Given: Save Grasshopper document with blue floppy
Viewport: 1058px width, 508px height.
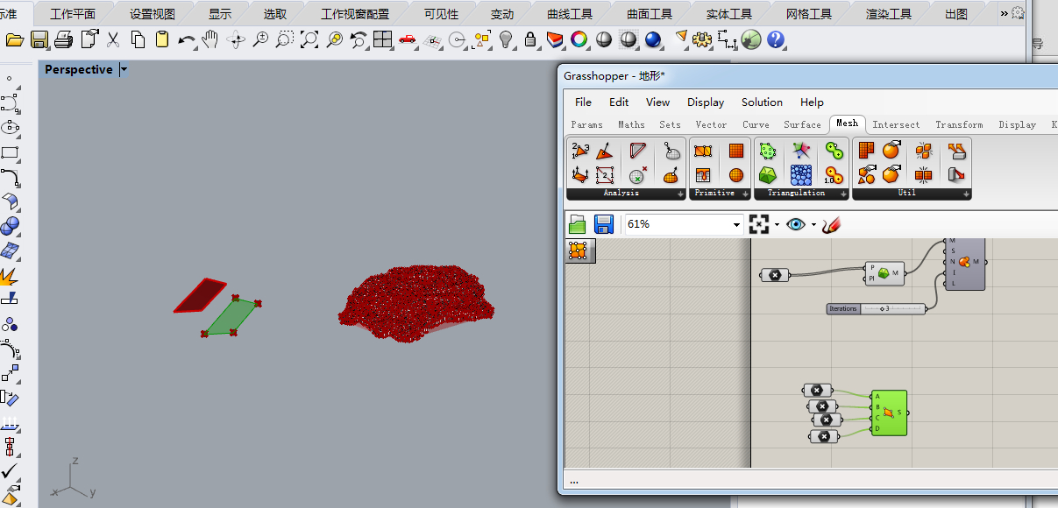Looking at the screenshot, I should (604, 224).
